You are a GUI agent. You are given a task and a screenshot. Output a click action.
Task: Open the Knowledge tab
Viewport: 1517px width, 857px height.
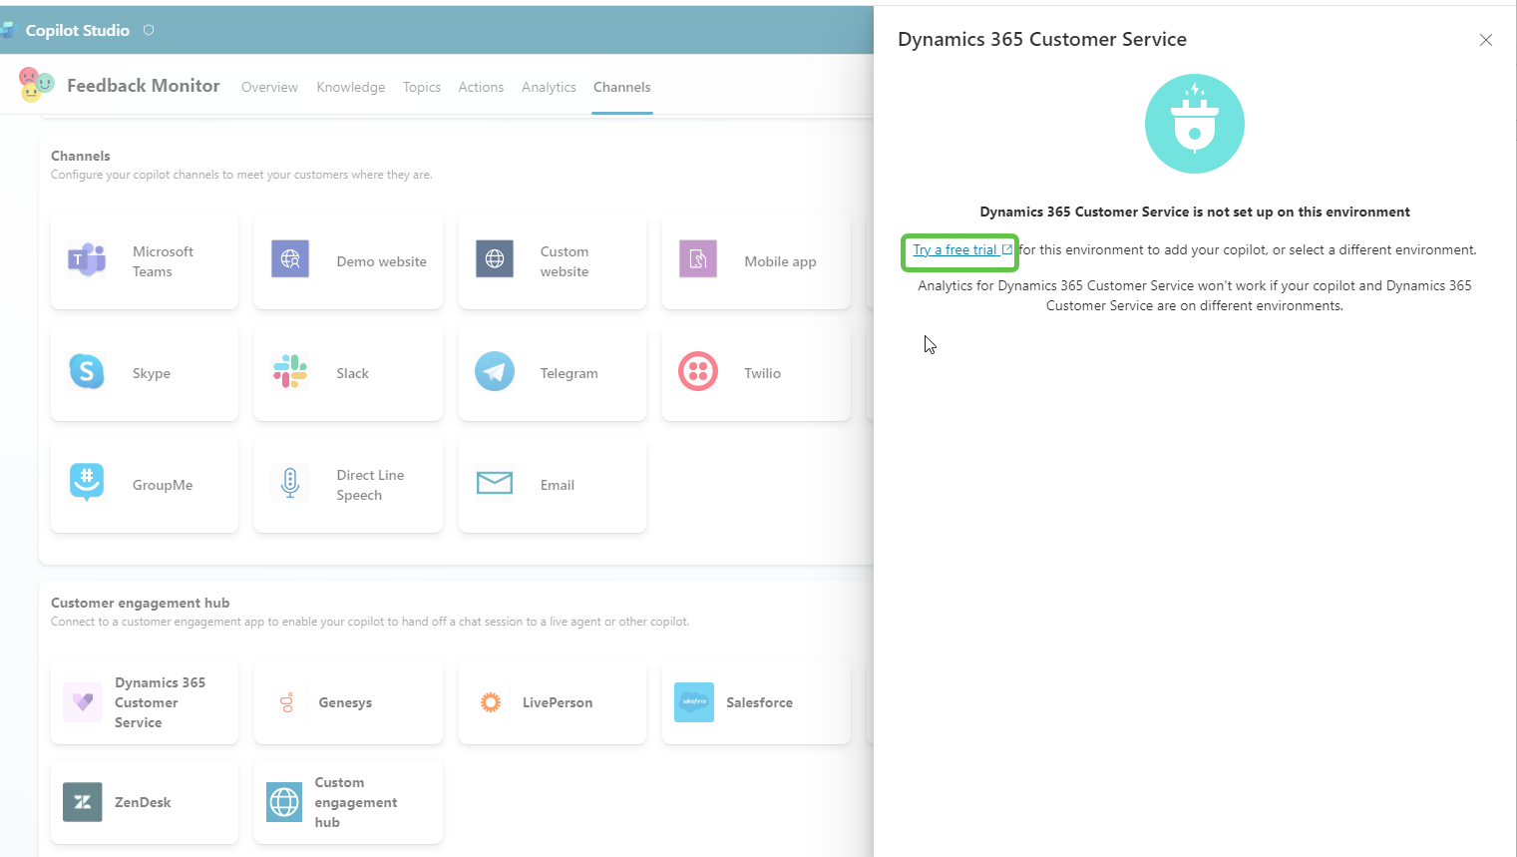pyautogui.click(x=350, y=87)
